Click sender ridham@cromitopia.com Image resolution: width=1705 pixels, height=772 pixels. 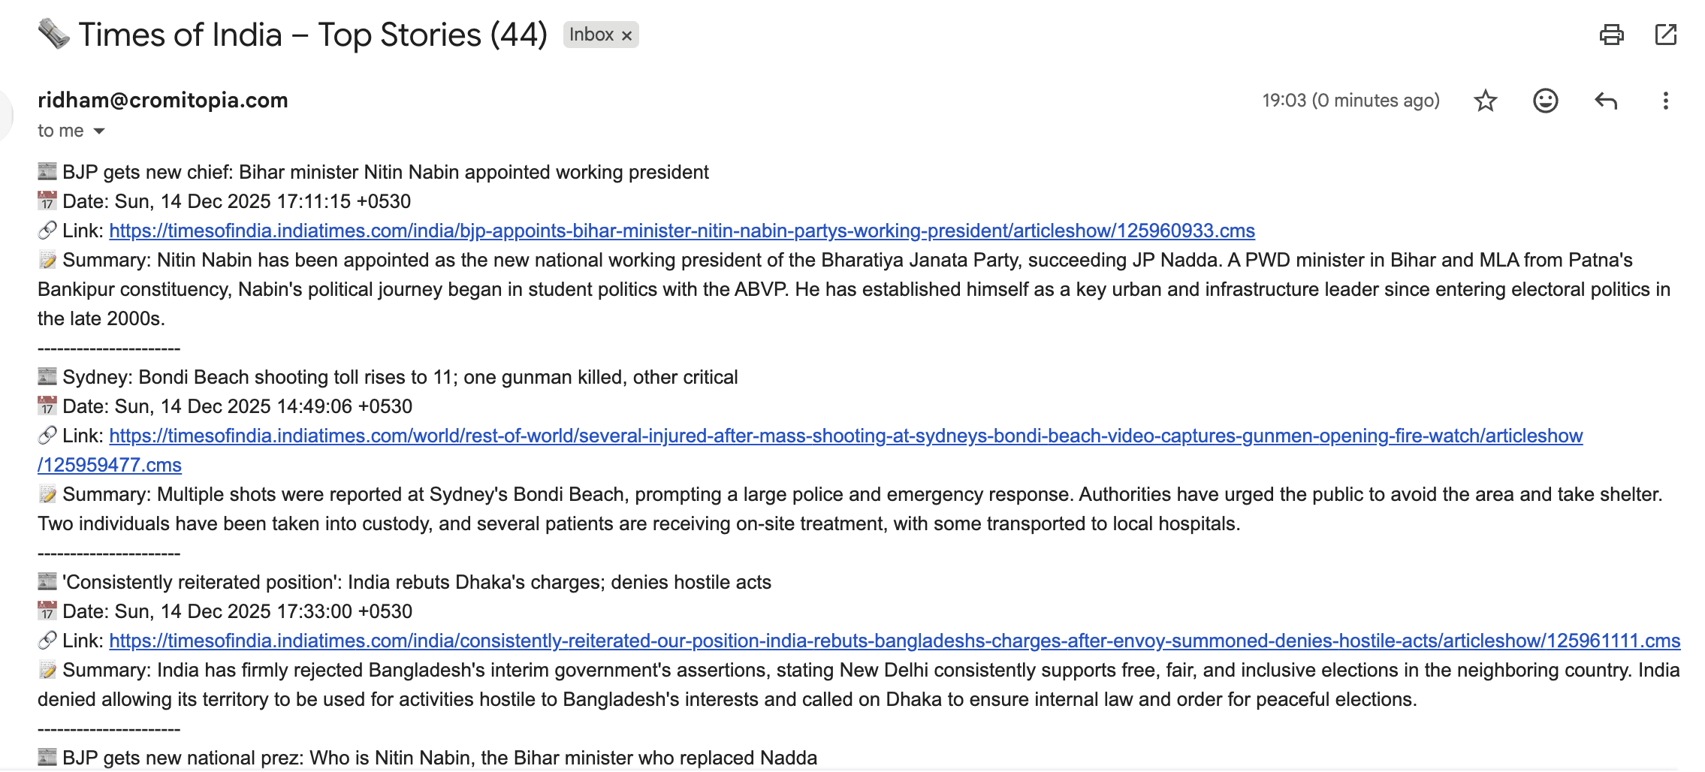click(x=162, y=100)
